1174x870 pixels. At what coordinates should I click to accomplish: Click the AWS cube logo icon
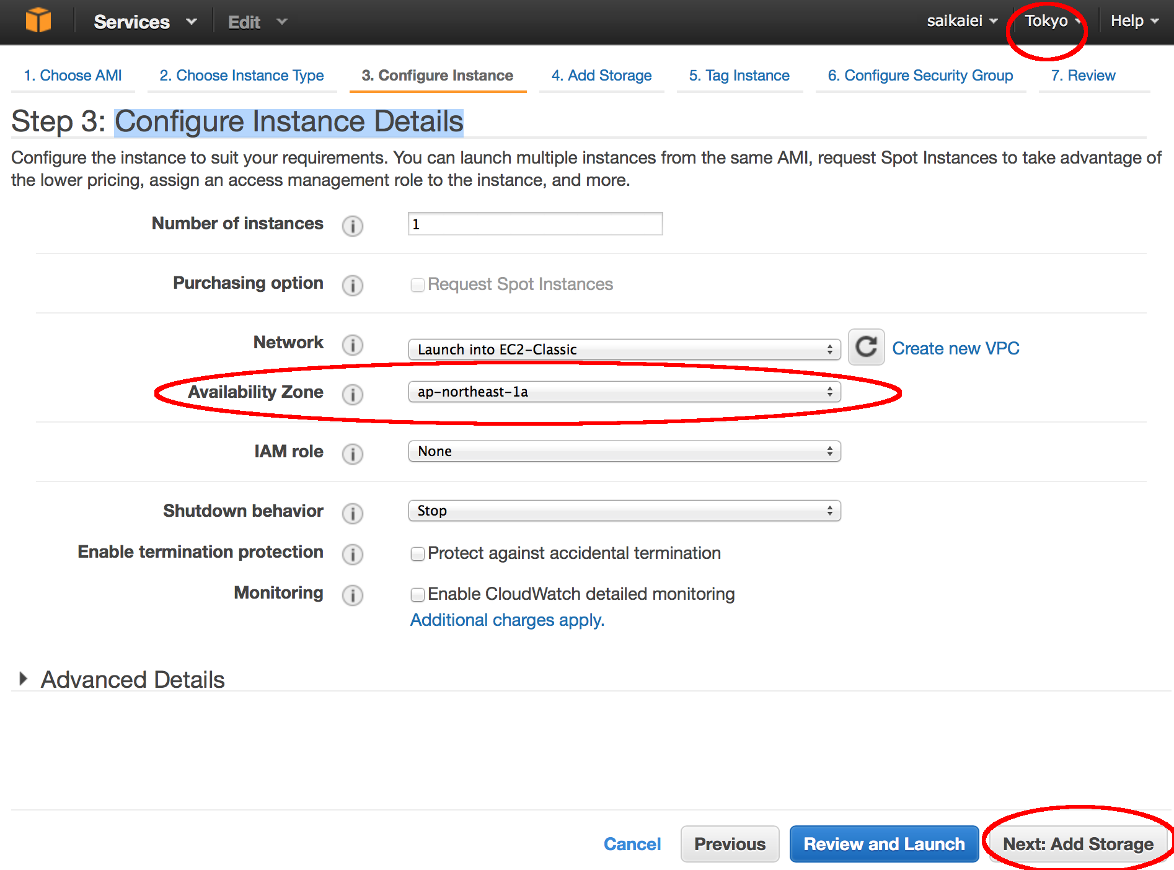(38, 20)
